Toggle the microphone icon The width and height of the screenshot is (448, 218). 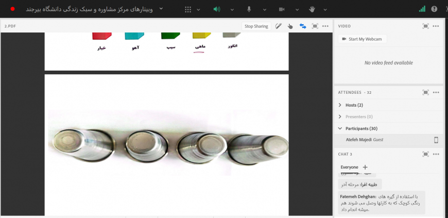tap(249, 9)
